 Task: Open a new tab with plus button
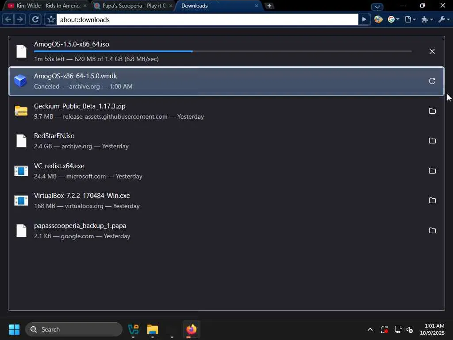[x=269, y=6]
